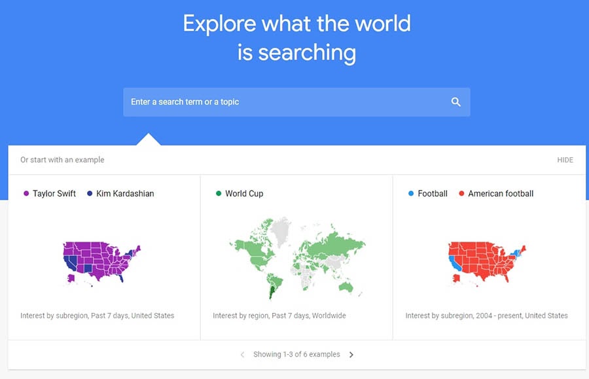Click the Football blue legend dot

(411, 194)
